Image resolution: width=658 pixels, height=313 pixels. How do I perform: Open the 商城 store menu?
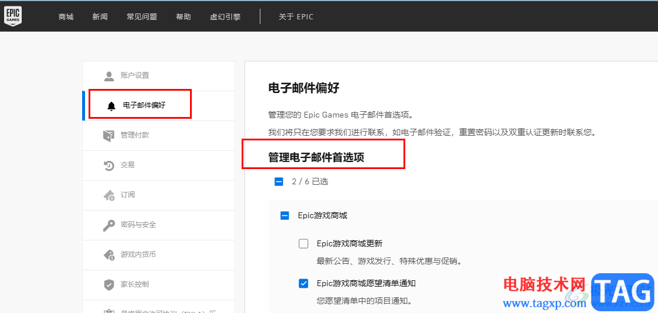coord(66,17)
